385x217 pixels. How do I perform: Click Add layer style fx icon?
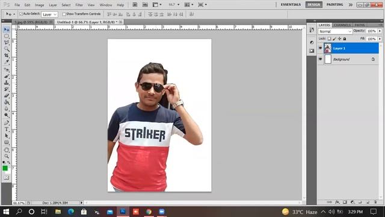337,202
